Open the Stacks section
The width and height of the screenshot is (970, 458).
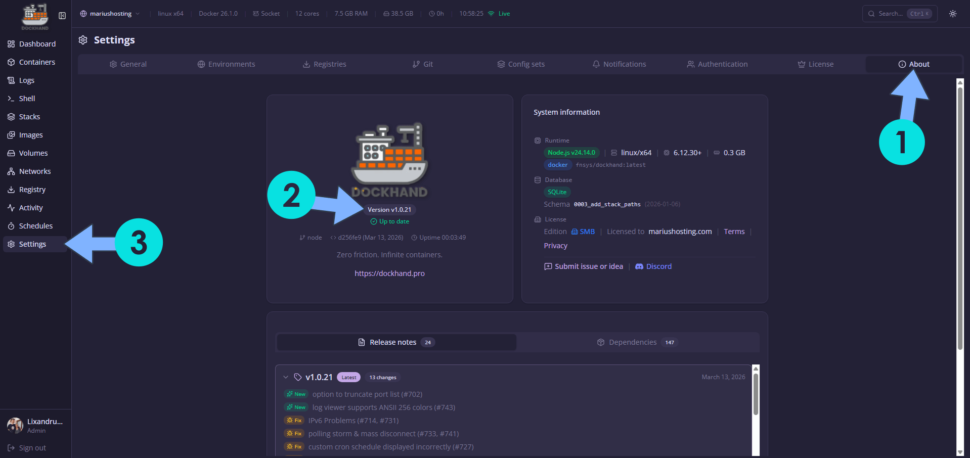point(30,116)
